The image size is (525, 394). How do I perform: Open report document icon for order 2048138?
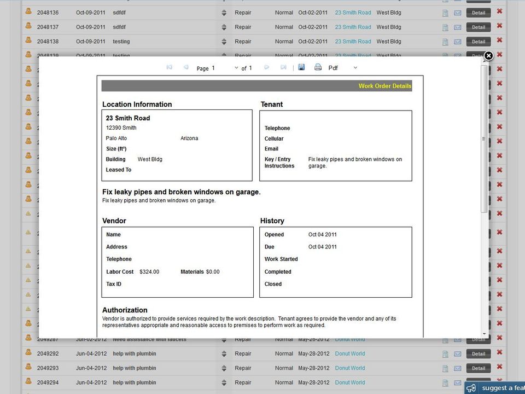(445, 42)
